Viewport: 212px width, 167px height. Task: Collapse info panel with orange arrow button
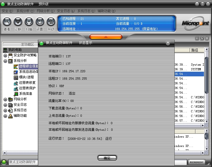[x=106, y=37]
